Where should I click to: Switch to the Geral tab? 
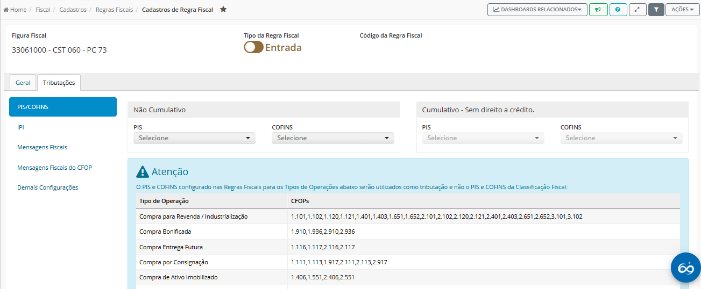pos(23,83)
